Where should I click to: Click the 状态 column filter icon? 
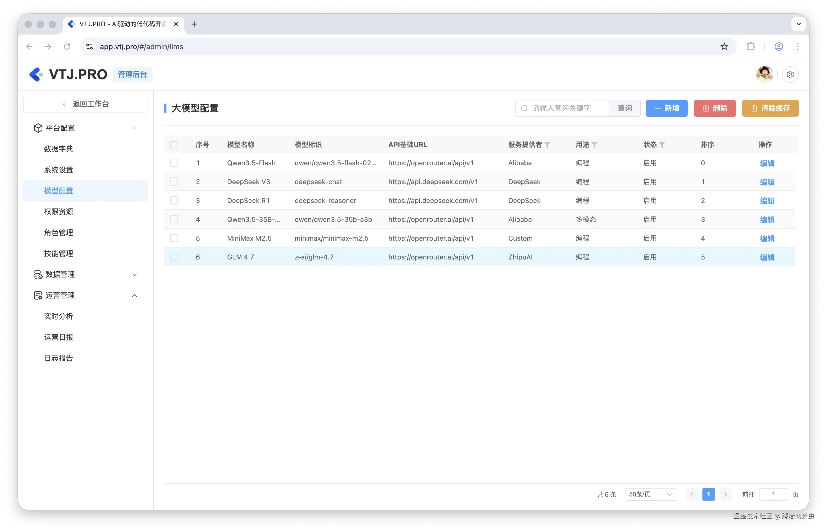[662, 145]
